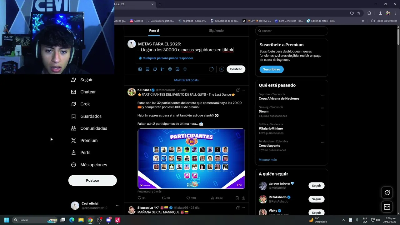Follow Vicky
The height and width of the screenshot is (225, 400).
316,212
